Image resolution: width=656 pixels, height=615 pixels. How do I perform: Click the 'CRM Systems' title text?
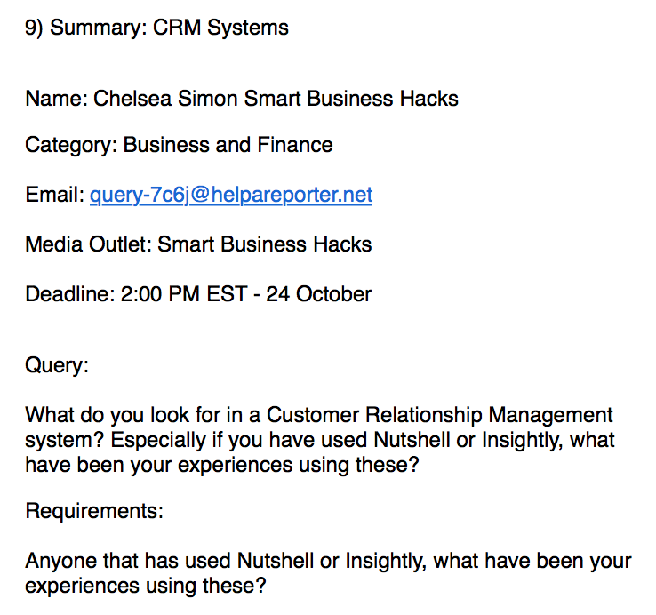point(221,28)
